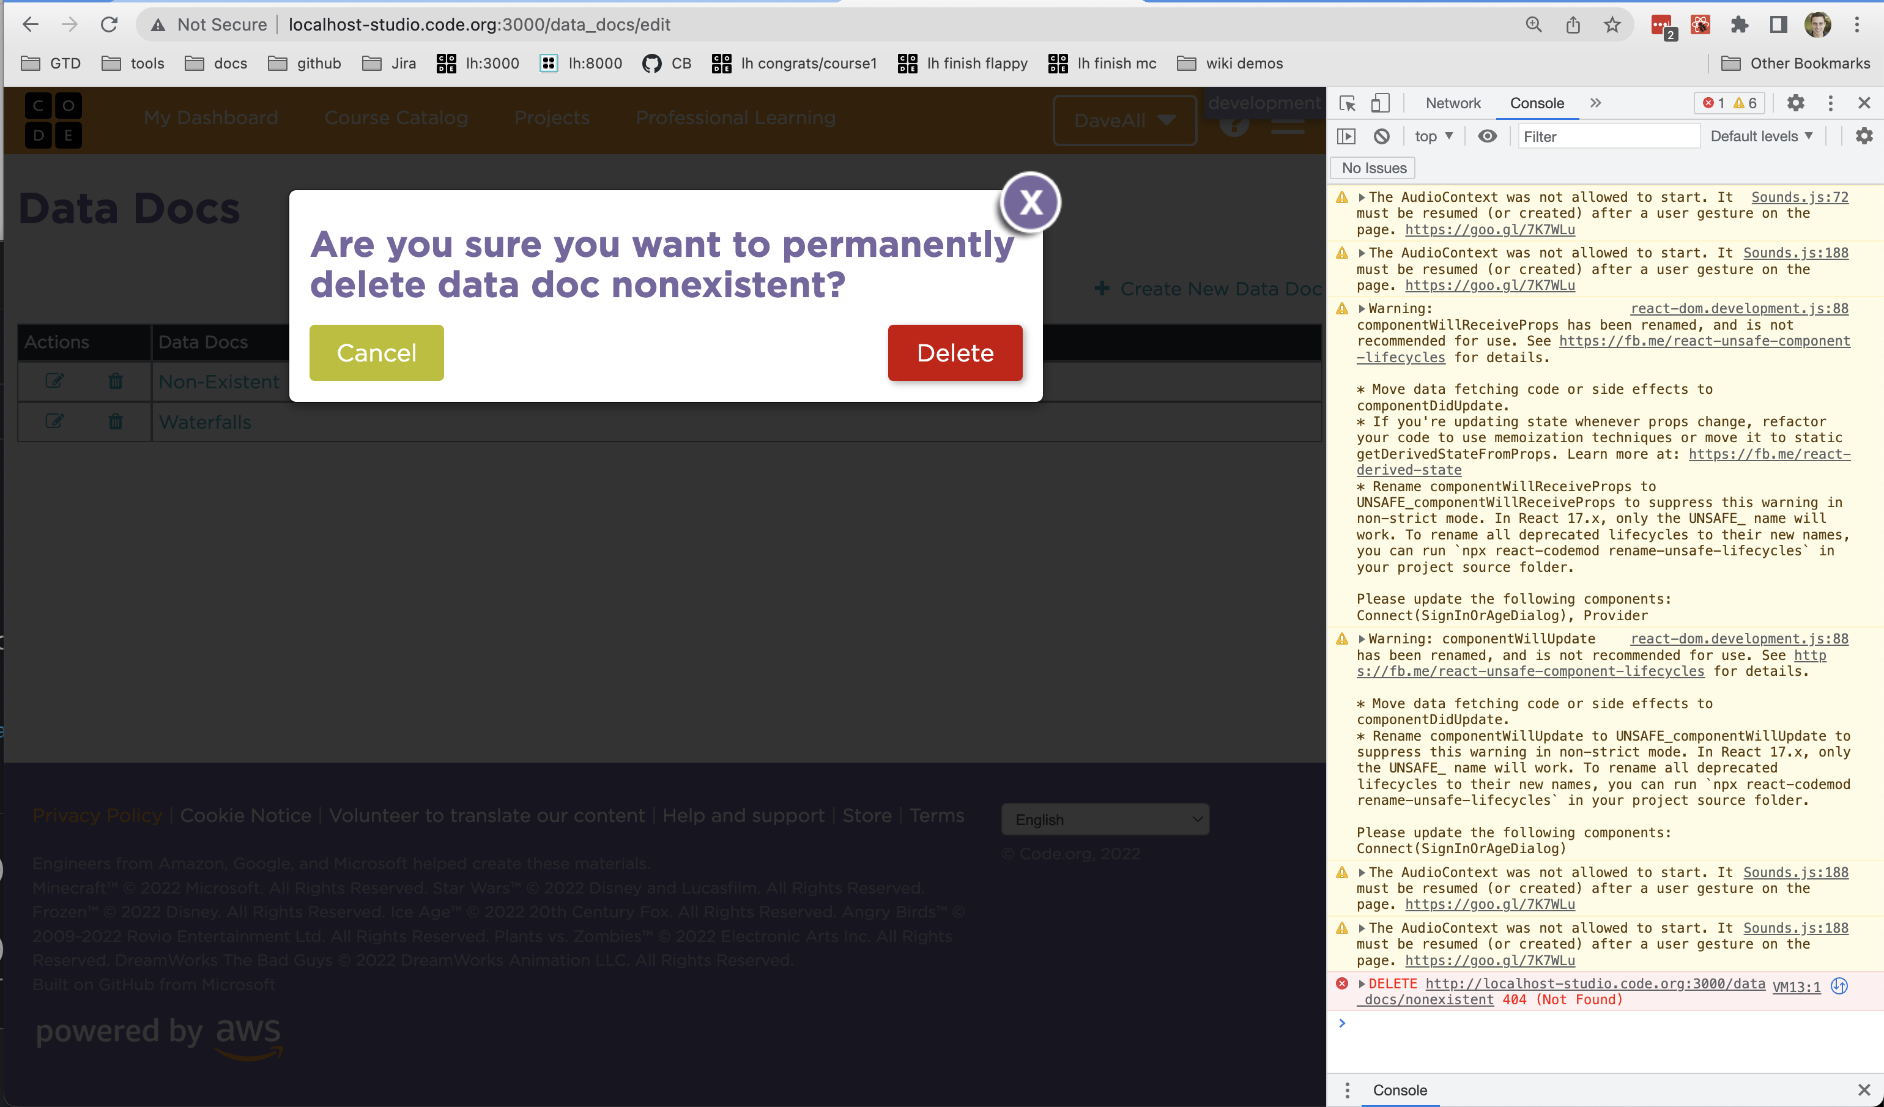Toggle the browser side panel icon
Image resolution: width=1884 pixels, height=1107 pixels.
pos(1779,24)
